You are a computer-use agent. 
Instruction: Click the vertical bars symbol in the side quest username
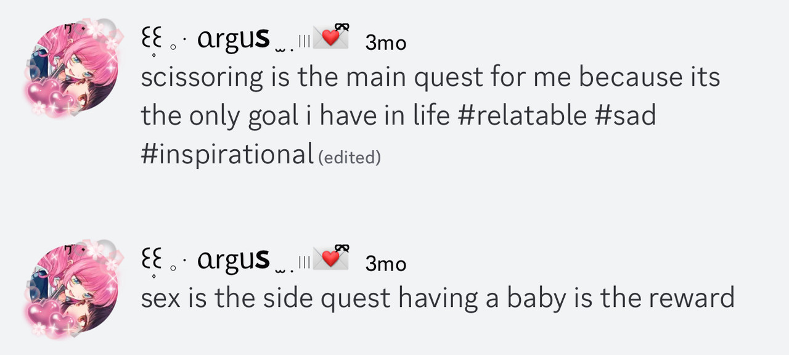click(x=304, y=263)
